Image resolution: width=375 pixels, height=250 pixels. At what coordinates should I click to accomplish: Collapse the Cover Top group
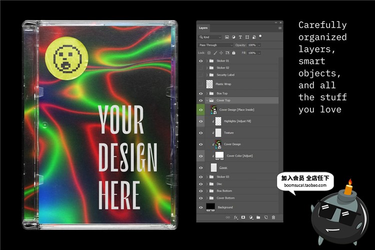206,100
